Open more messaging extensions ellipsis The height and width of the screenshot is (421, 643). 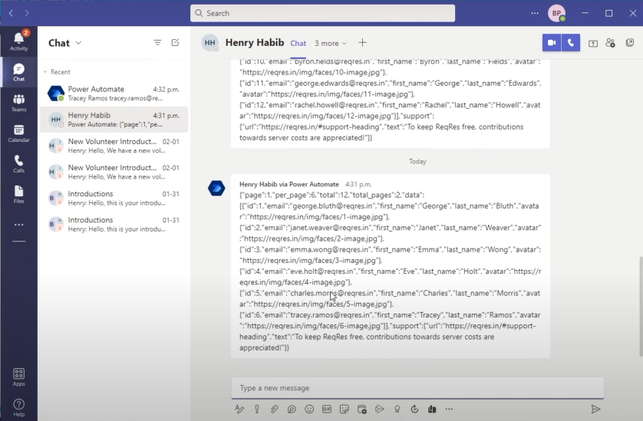449,409
